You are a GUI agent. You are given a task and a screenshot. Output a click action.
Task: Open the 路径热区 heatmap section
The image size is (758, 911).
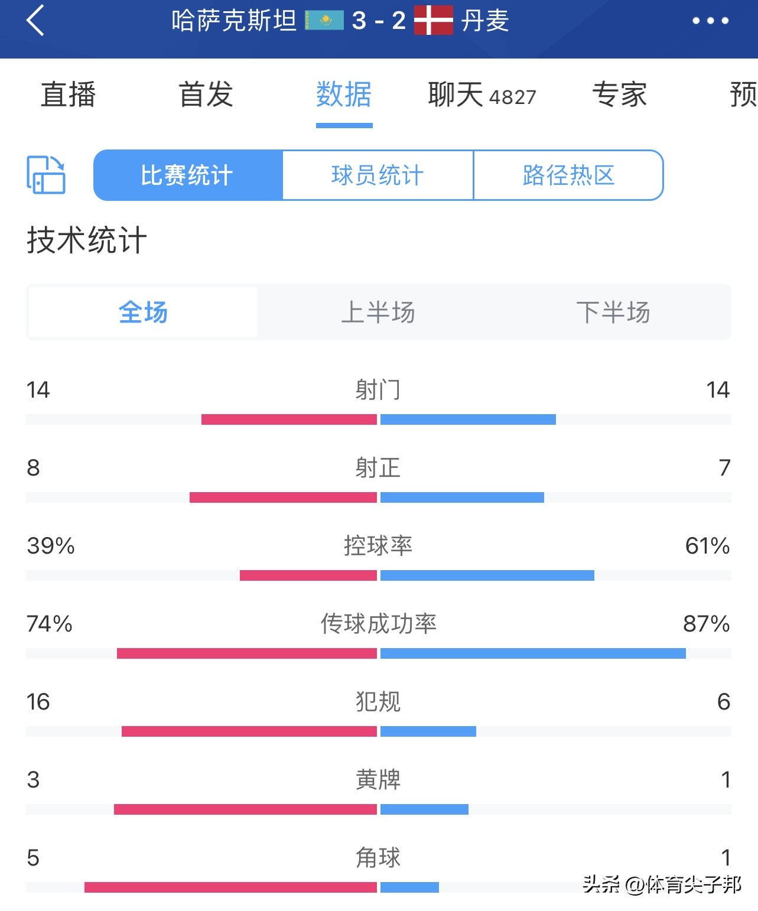(x=568, y=175)
